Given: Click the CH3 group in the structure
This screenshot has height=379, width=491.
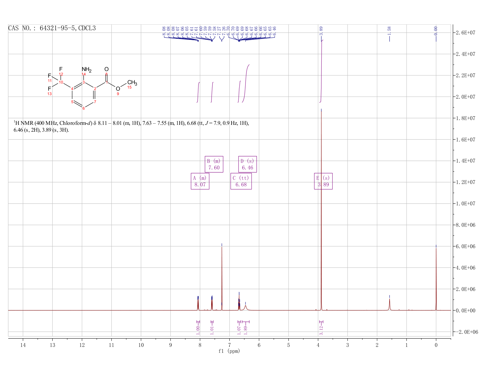Looking at the screenshot, I should (x=132, y=83).
